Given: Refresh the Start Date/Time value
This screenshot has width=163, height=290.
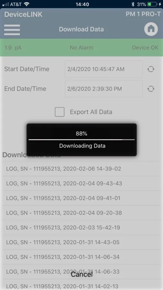Looking at the screenshot, I should (x=151, y=69).
